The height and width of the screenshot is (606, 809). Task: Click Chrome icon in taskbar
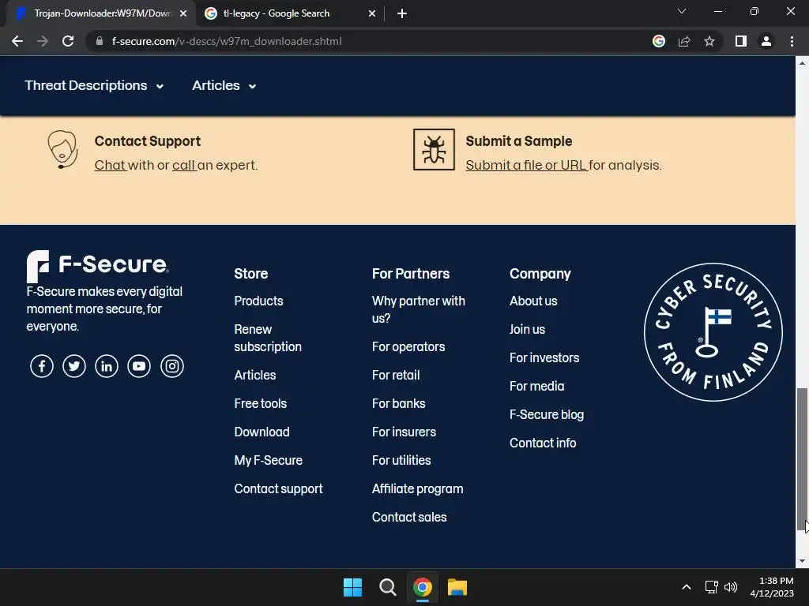423,587
